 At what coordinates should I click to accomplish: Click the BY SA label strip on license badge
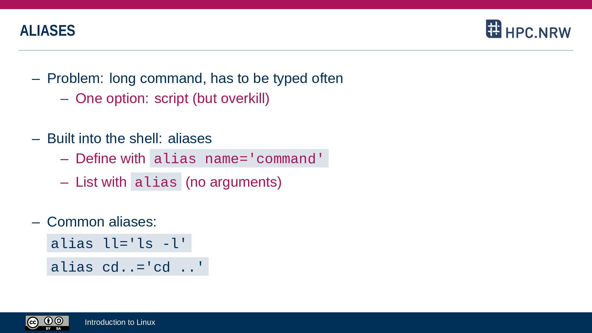(x=53, y=328)
